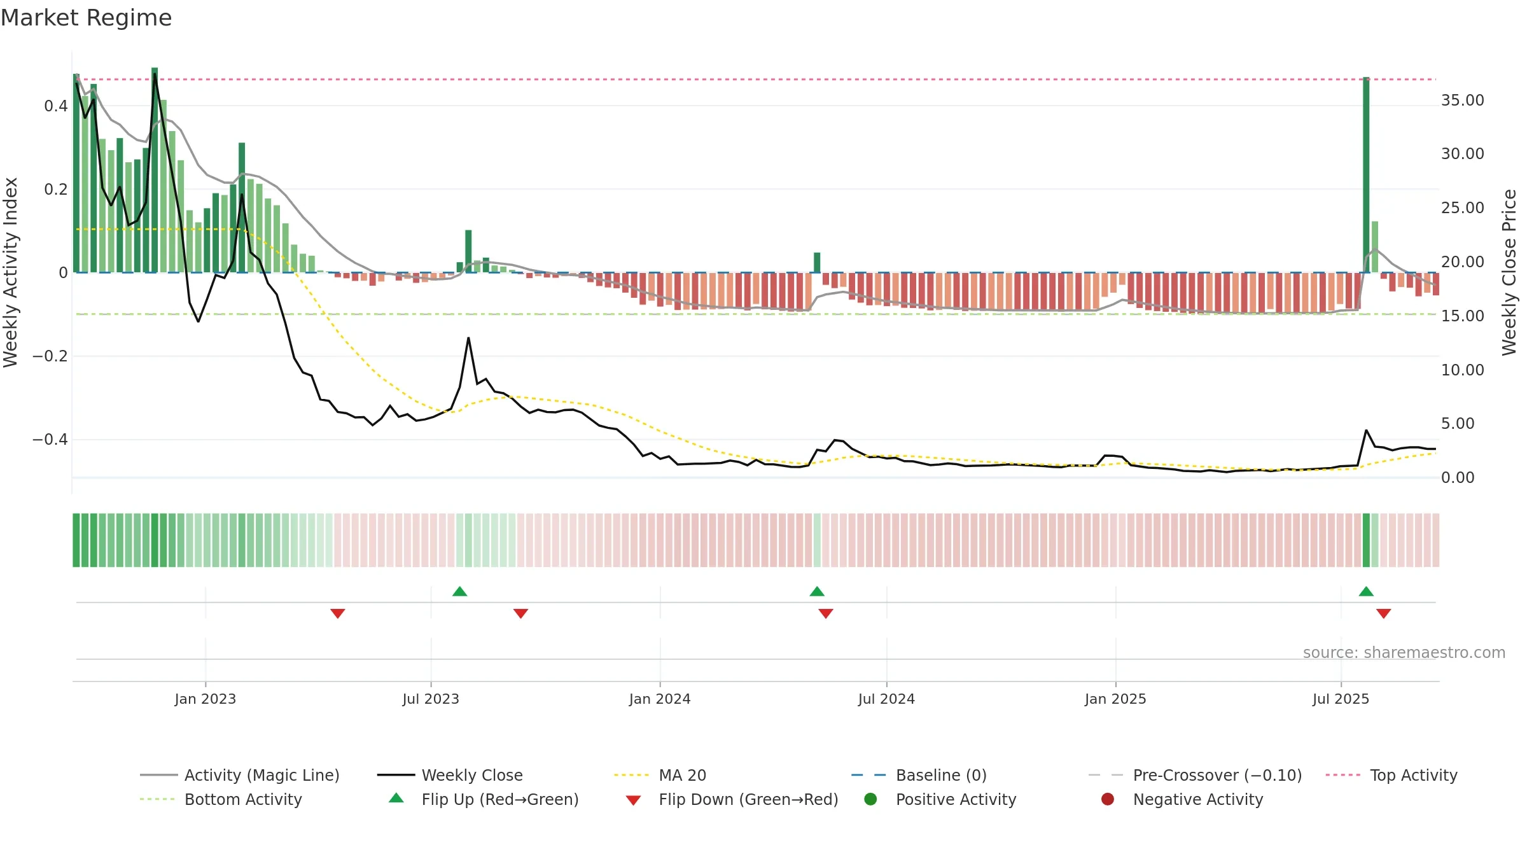Click the green regime strip cell in May 2024
The image size is (1527, 859).
click(817, 540)
